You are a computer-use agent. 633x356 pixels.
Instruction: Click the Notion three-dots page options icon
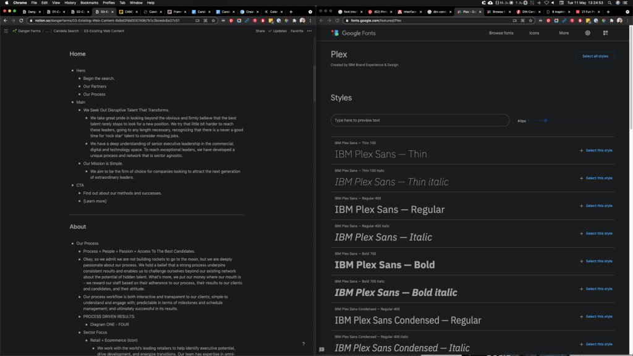(309, 31)
